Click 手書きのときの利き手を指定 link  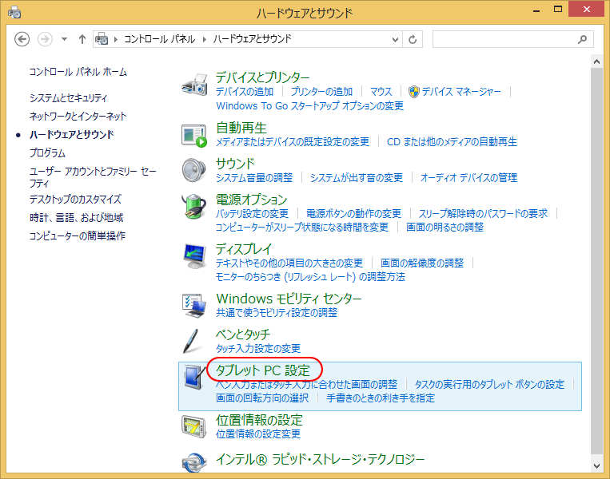click(381, 398)
